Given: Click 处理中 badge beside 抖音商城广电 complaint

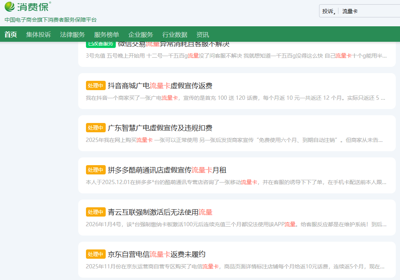Looking at the screenshot, I should (x=96, y=86).
